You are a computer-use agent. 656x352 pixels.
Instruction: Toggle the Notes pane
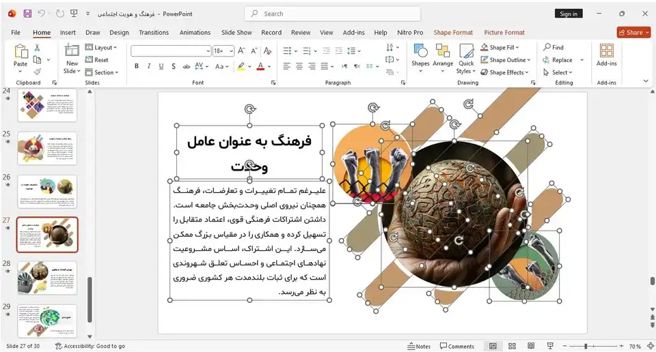(419, 346)
